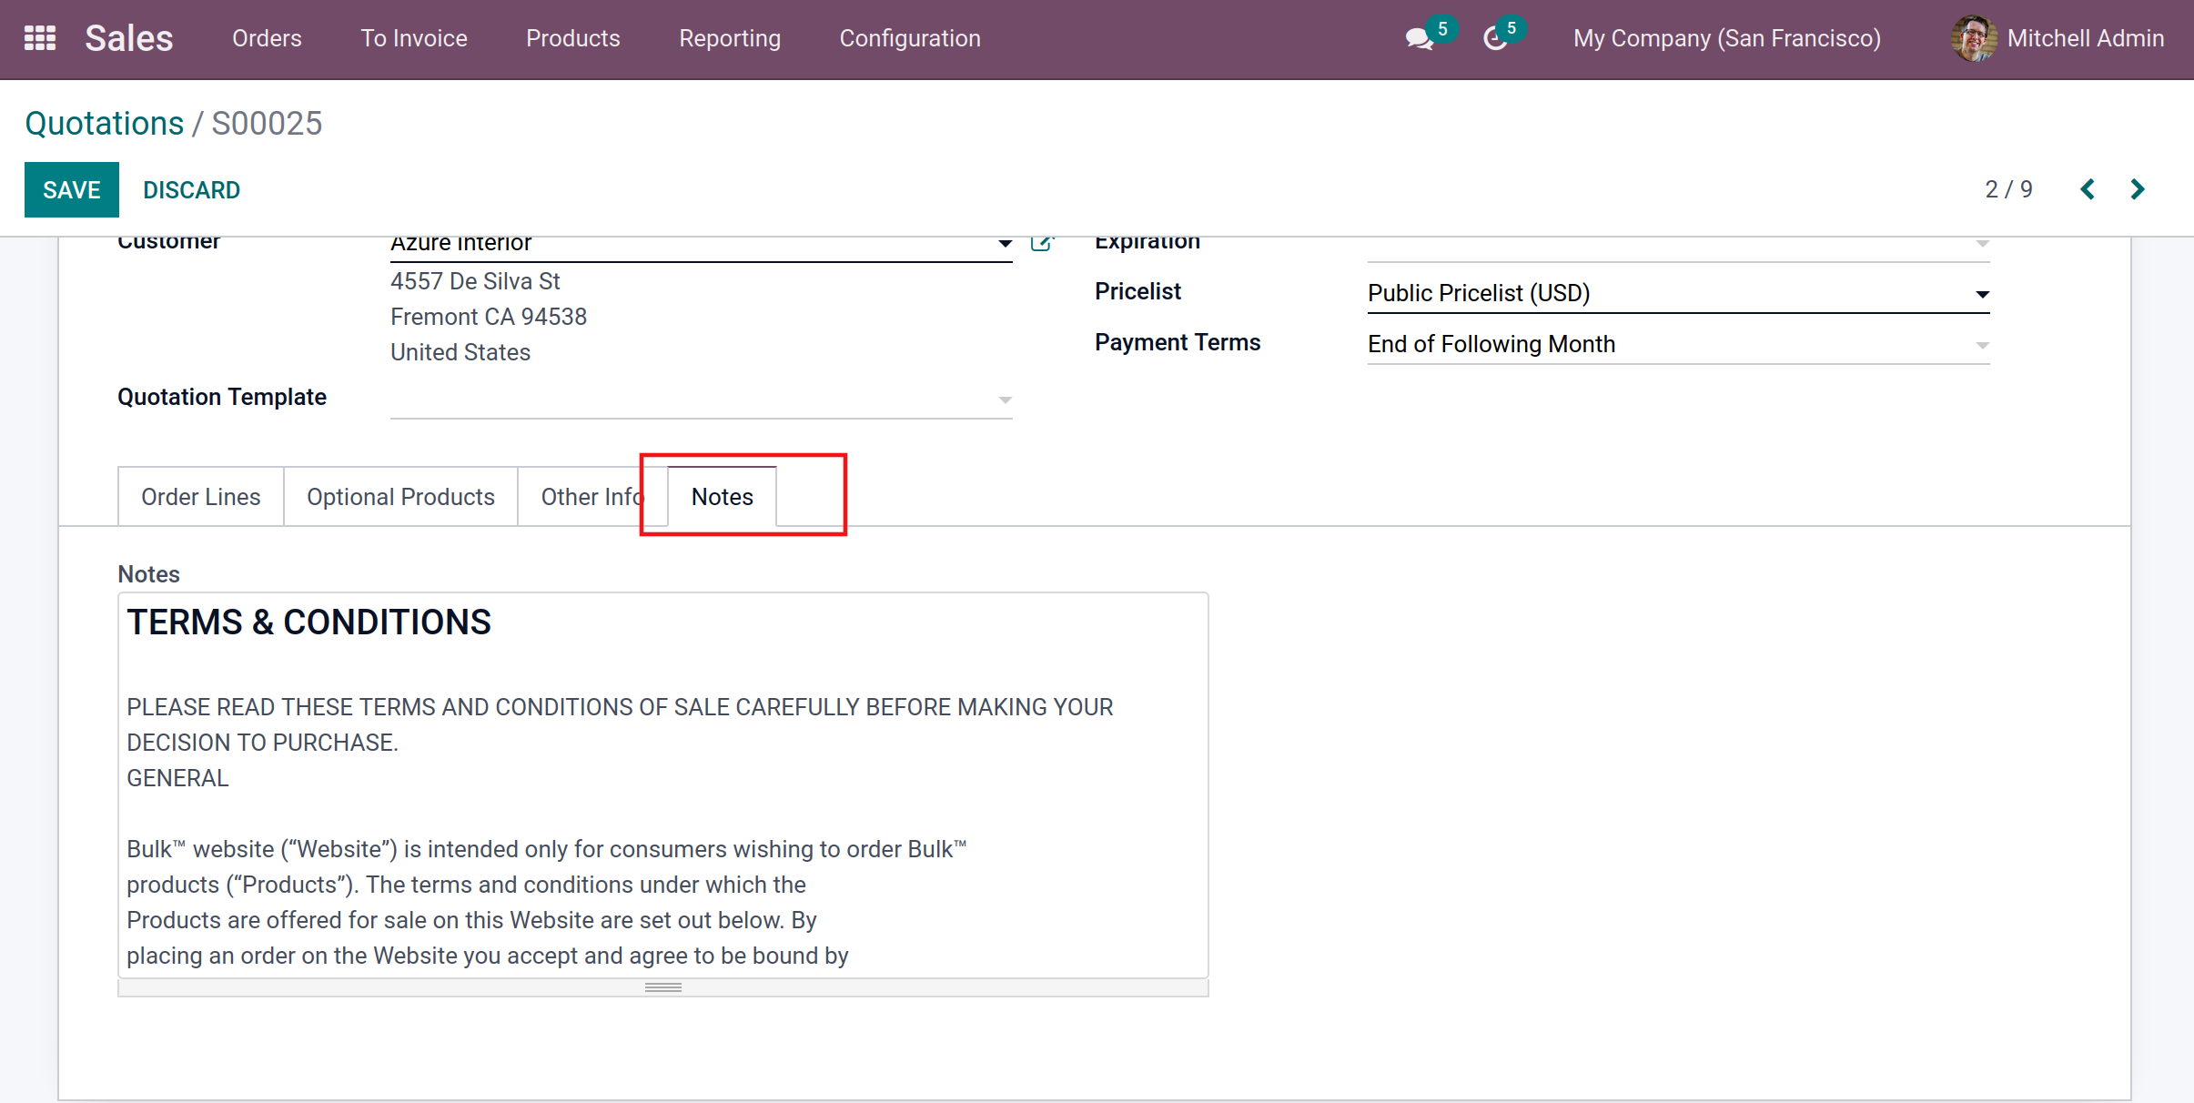
Task: Open the Configuration menu
Action: click(909, 38)
